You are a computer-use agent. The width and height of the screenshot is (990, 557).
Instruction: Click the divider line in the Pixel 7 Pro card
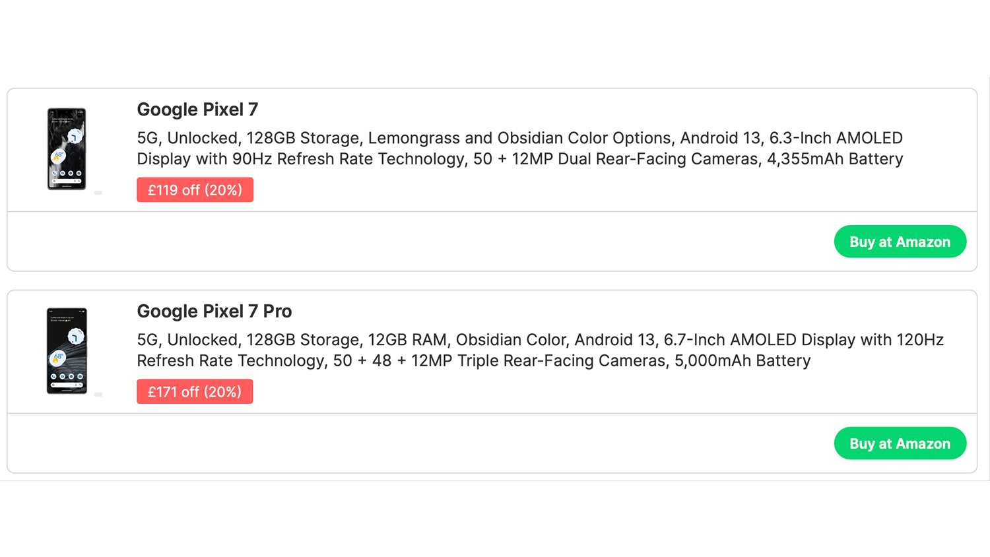pyautogui.click(x=492, y=414)
